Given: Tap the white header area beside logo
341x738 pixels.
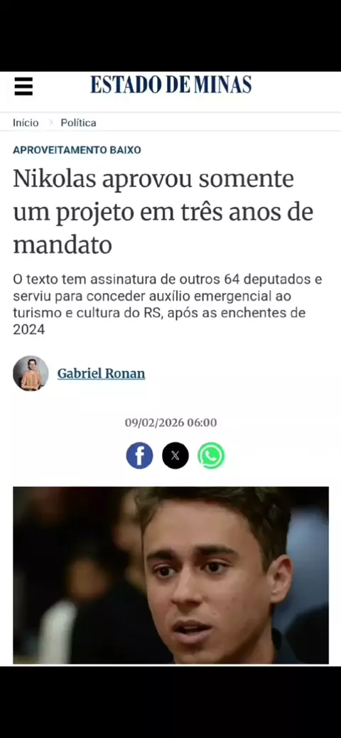Looking at the screenshot, I should [296, 86].
